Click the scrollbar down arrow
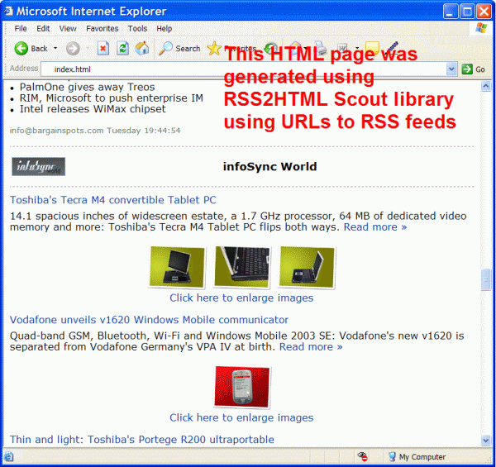Viewport: 496px width, 467px height. point(485,440)
